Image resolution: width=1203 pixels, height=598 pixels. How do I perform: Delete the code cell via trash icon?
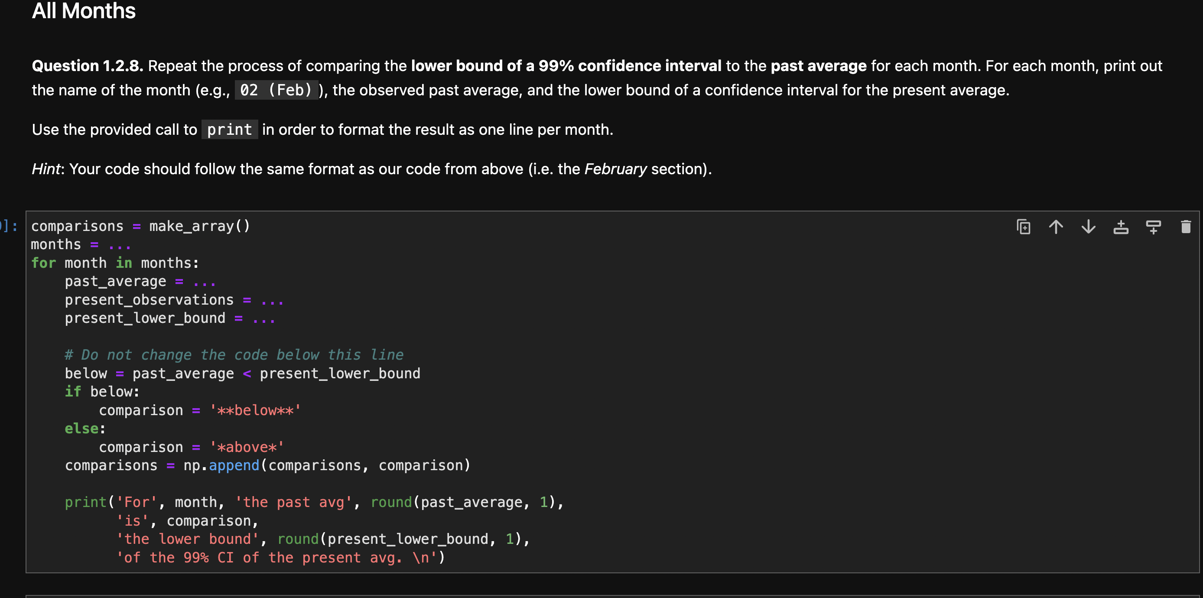tap(1187, 227)
